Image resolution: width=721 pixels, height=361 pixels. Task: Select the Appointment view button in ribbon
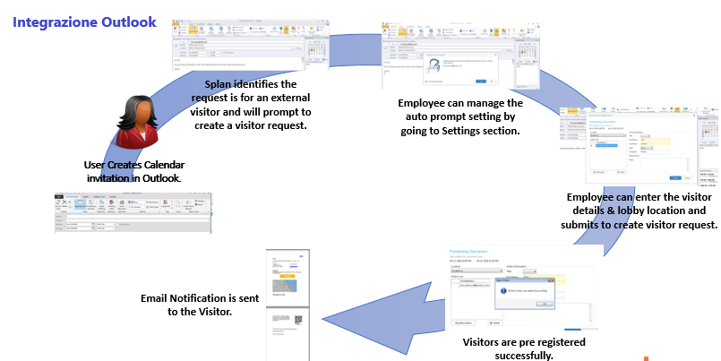pyautogui.click(x=81, y=204)
